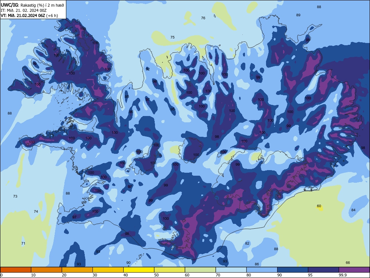Pick the pale yellow 50–60 legend swatch

point(169,270)
